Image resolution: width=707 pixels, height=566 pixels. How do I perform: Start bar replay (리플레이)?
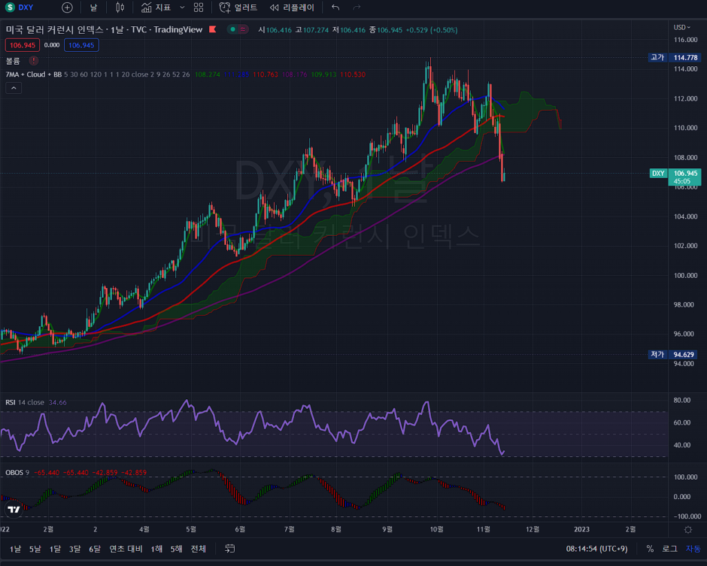pyautogui.click(x=291, y=8)
